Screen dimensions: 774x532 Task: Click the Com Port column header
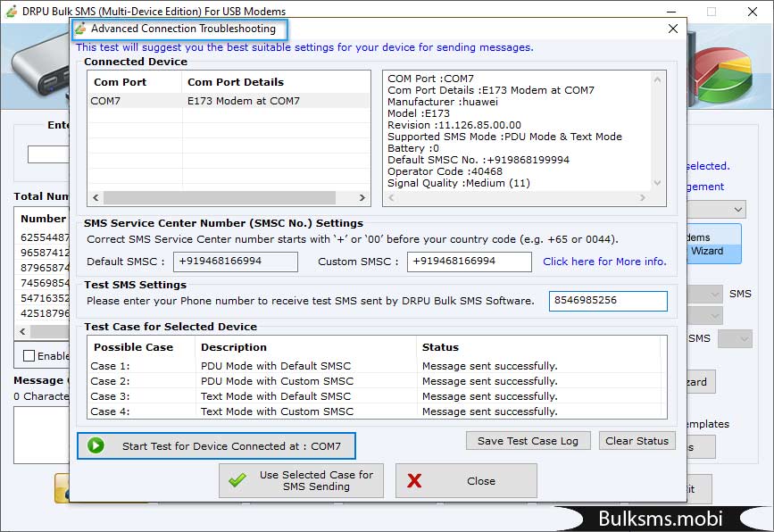[x=120, y=82]
